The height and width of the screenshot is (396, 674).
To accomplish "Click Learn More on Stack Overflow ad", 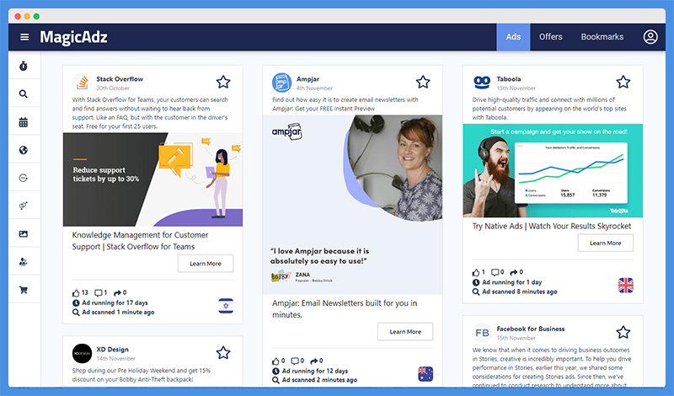I will point(206,264).
